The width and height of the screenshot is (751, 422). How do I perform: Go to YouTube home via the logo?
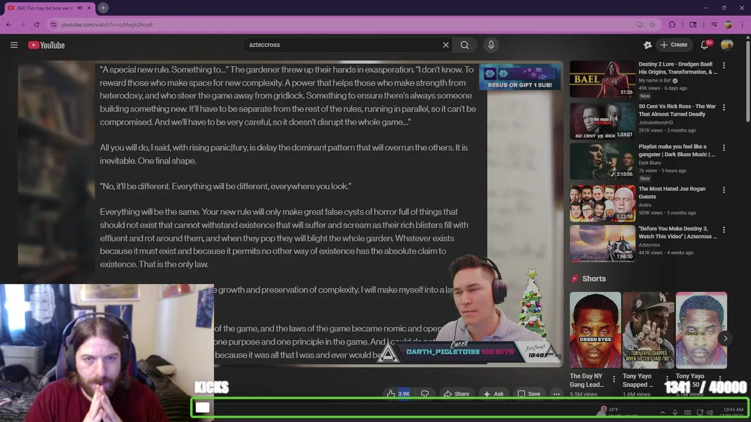[x=46, y=45]
